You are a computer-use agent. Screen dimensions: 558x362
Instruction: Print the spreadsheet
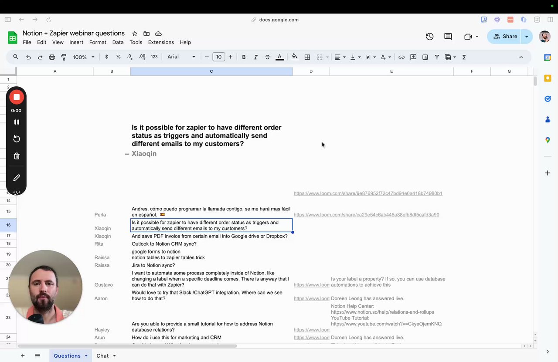click(x=52, y=57)
